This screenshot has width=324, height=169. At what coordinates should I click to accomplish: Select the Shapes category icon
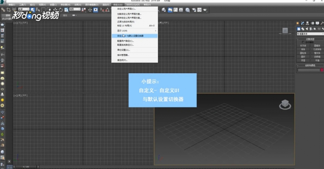coord(303,29)
